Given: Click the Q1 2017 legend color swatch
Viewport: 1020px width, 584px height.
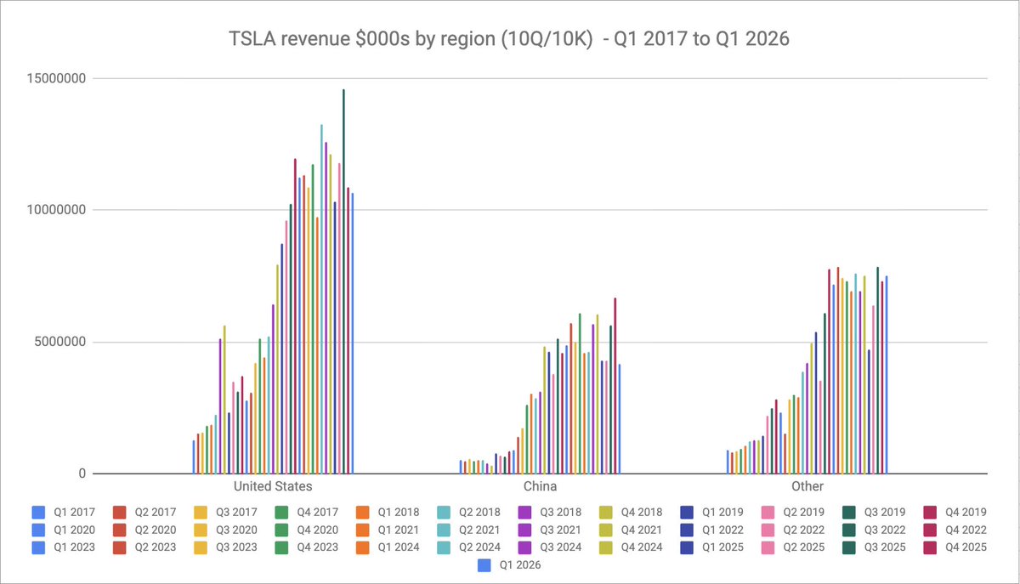Looking at the screenshot, I should coord(38,513).
